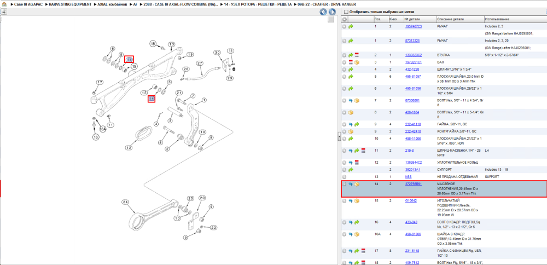Screen dimensions: 547x265
Task: Select callout 16A on the diagram
Action: [x=103, y=129]
